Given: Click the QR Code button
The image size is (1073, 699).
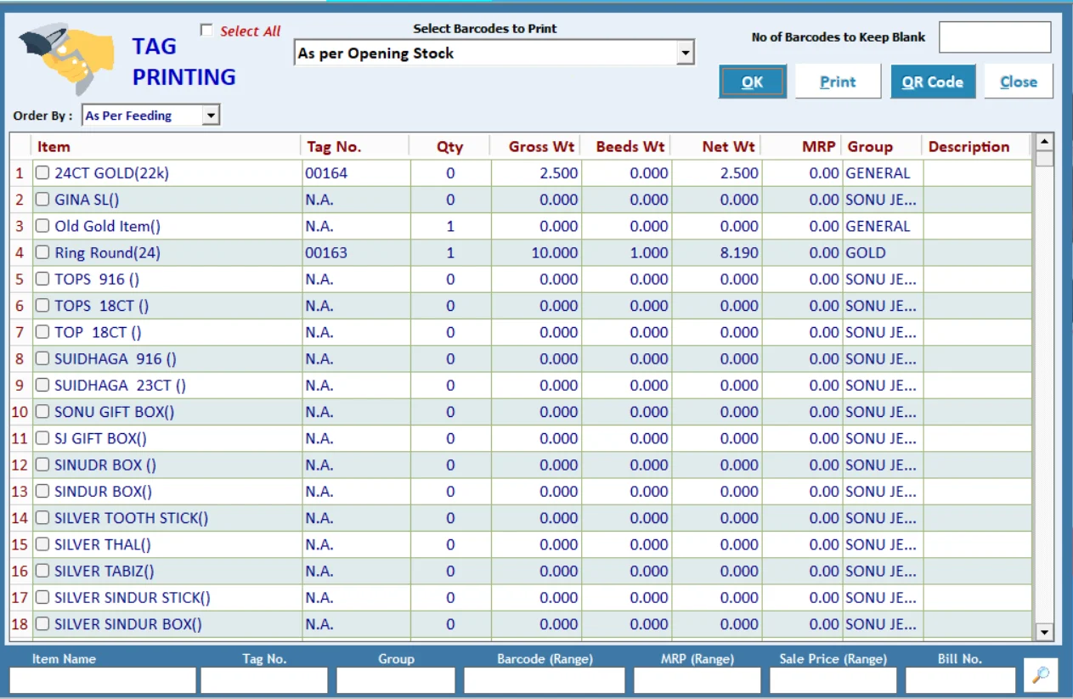Looking at the screenshot, I should coord(933,82).
